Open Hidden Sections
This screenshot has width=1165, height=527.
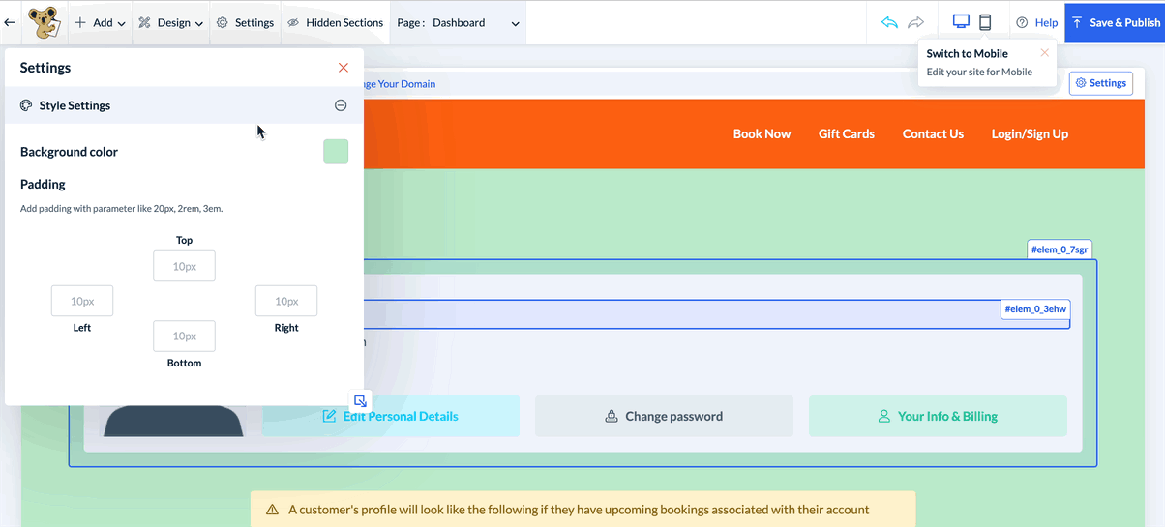tap(336, 22)
